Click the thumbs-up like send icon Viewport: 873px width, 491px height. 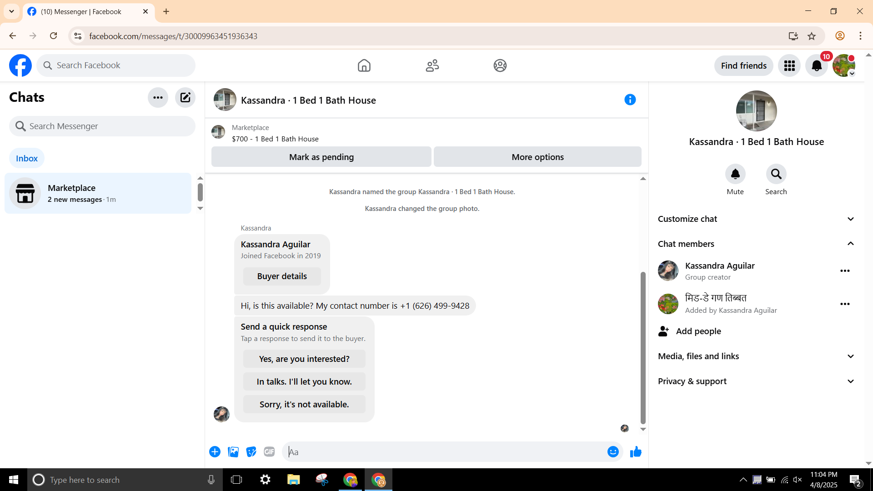(x=636, y=452)
